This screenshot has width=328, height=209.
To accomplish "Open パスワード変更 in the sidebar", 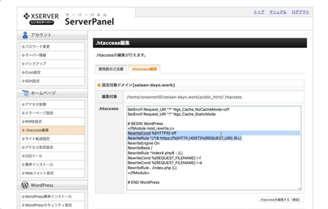I will (x=37, y=47).
